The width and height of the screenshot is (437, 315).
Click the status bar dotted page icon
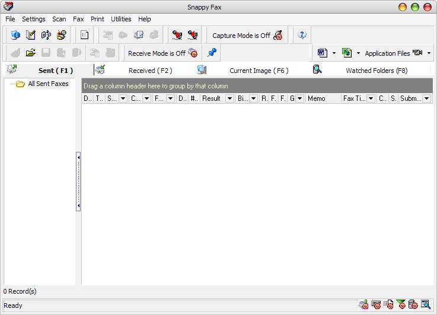pos(388,304)
